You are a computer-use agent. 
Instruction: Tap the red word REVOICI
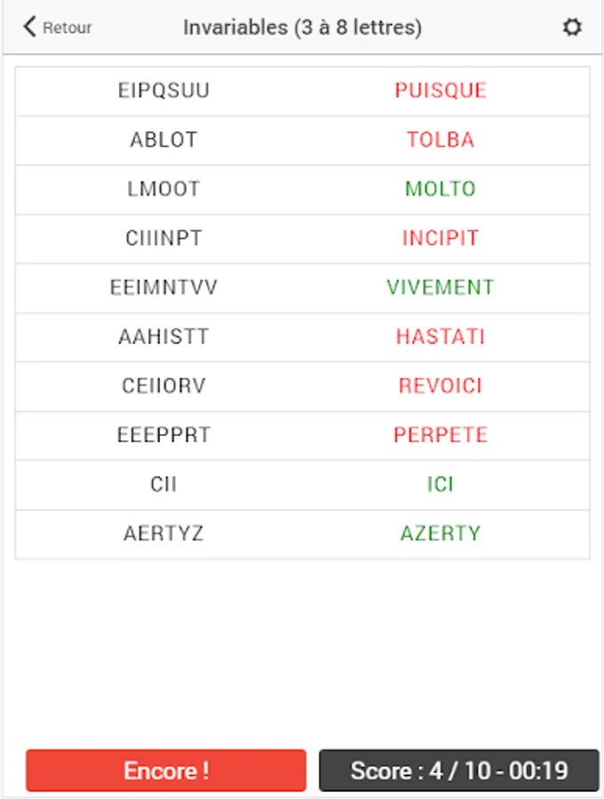[x=441, y=386]
